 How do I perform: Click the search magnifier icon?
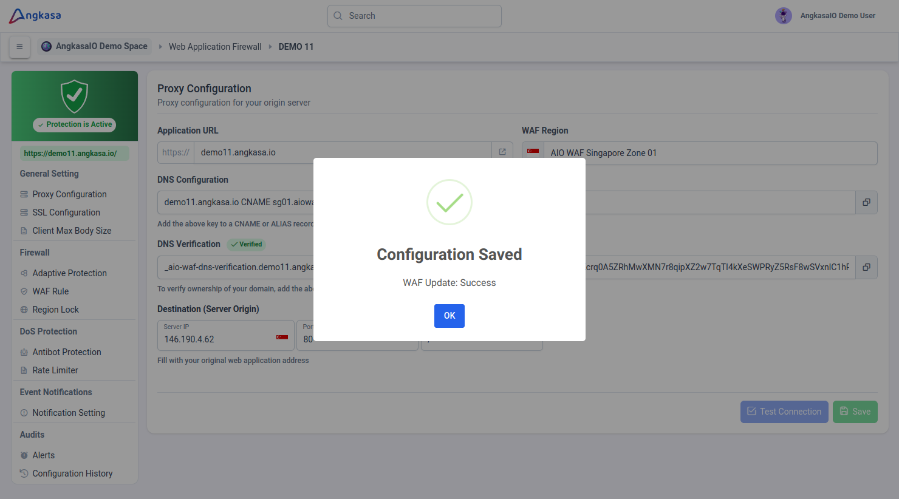pyautogui.click(x=338, y=16)
